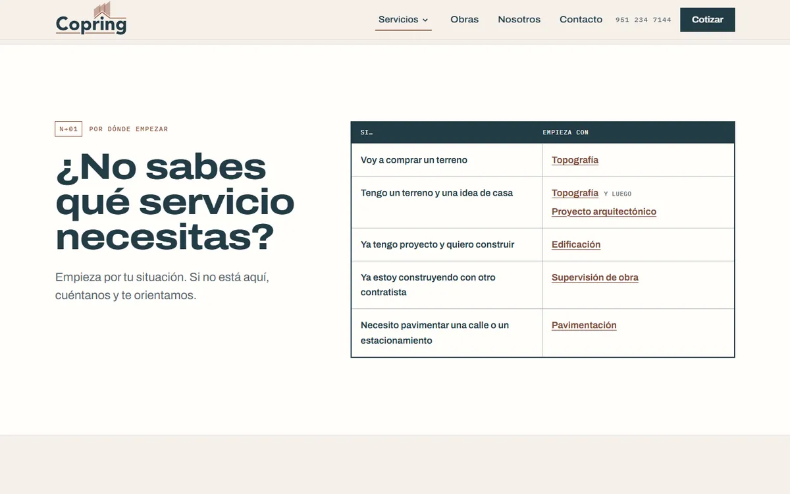Click the 'EMPIEZA CON' column header
This screenshot has height=494, width=790.
click(566, 132)
